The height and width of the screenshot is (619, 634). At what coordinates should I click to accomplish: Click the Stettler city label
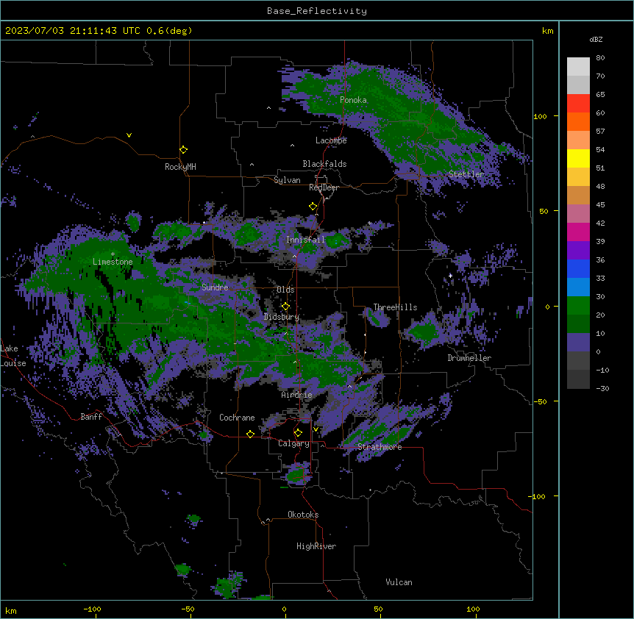click(x=466, y=174)
